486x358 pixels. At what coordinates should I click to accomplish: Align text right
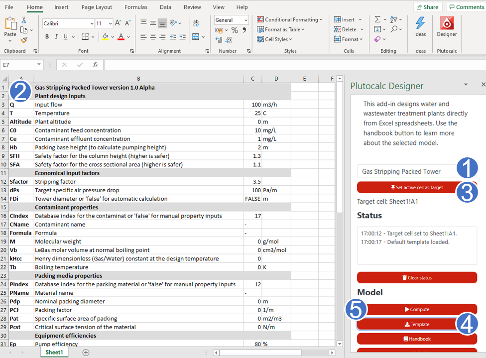coord(162,37)
